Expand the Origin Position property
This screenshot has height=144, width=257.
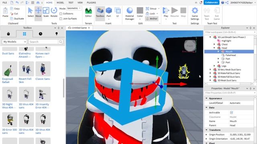pyautogui.click(x=206, y=135)
